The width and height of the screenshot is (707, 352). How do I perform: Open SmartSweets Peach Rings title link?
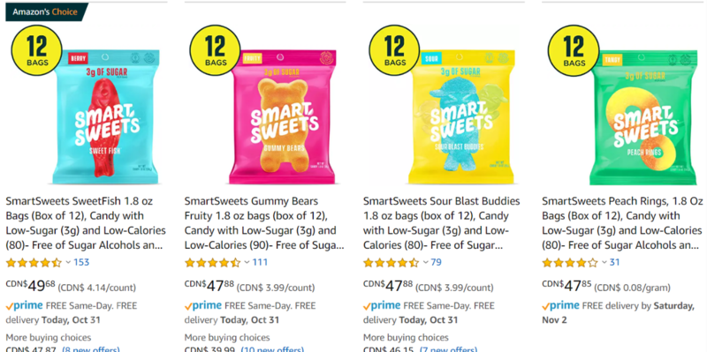coord(622,223)
